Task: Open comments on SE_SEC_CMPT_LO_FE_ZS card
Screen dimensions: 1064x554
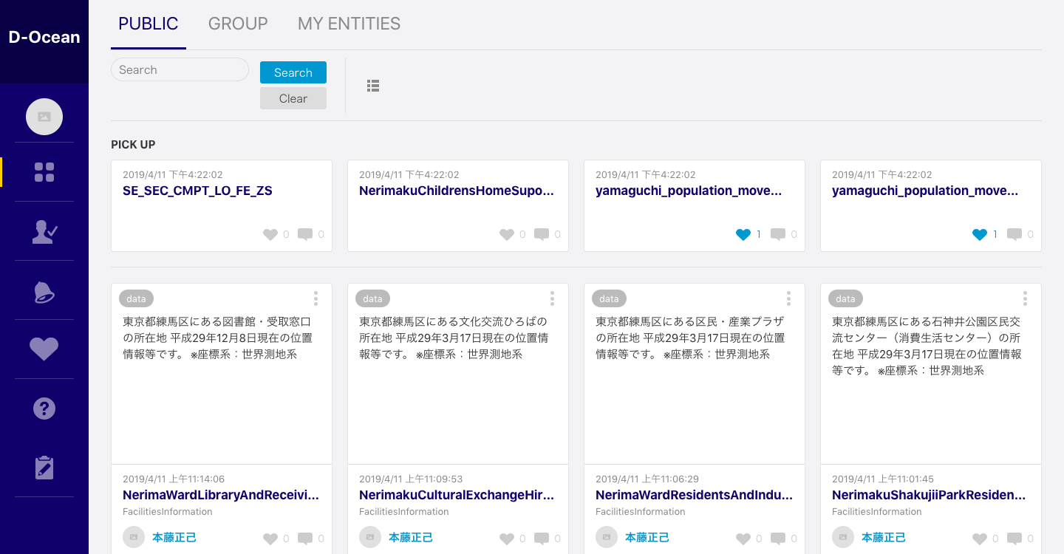Action: (x=305, y=235)
